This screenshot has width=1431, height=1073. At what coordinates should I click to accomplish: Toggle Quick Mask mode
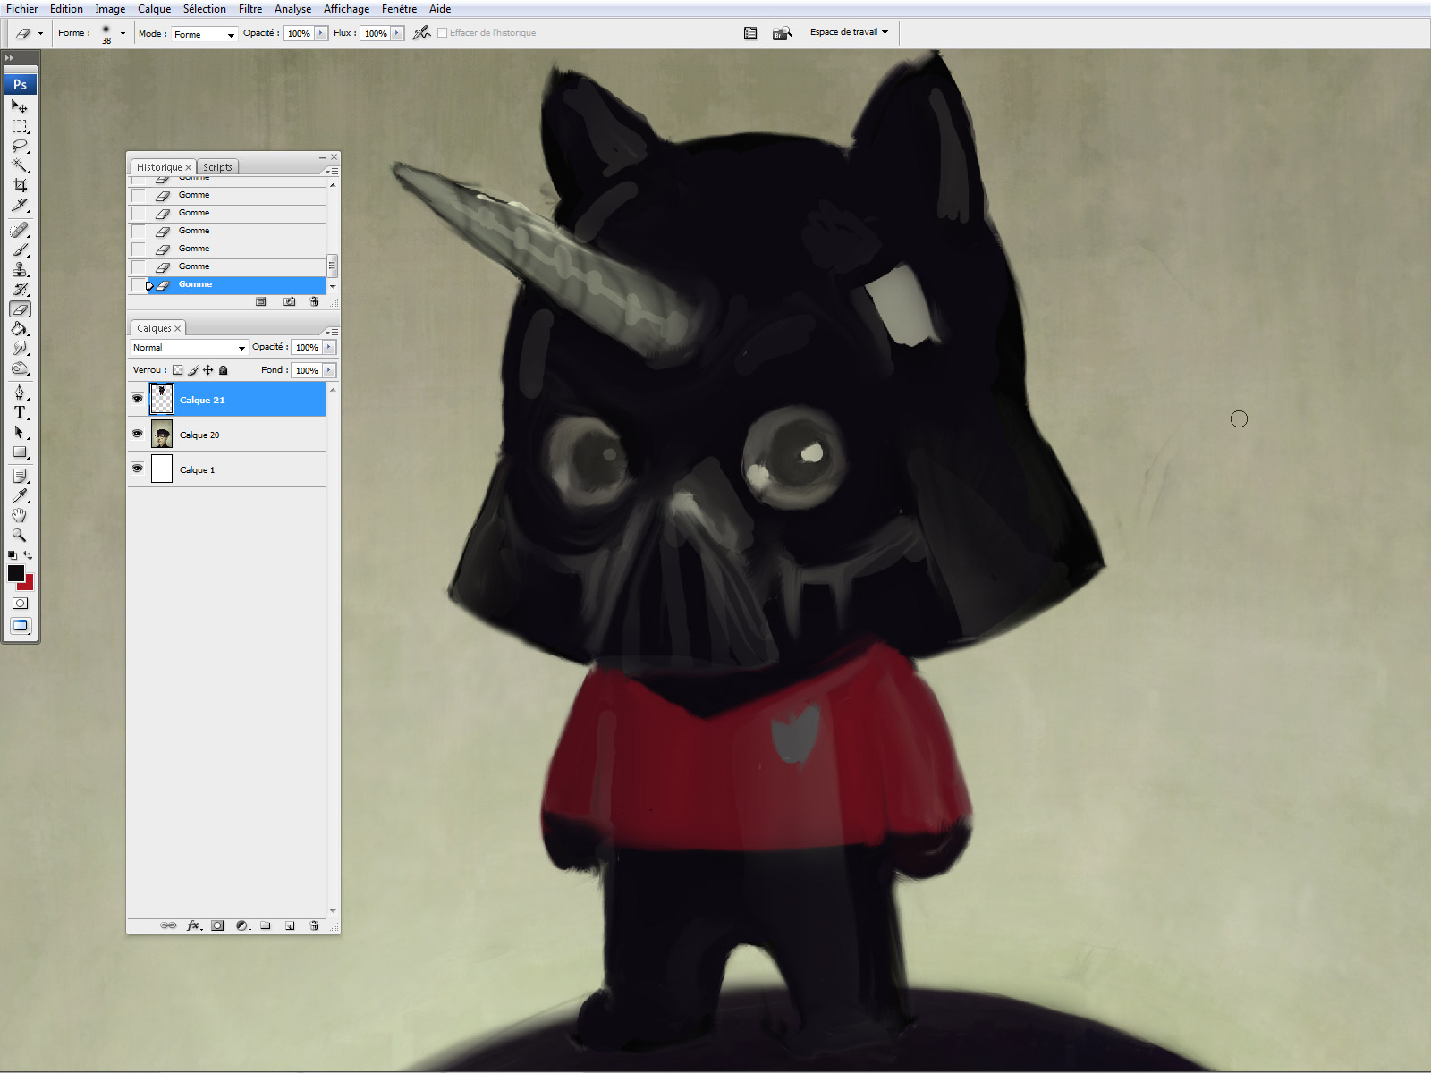[x=20, y=604]
